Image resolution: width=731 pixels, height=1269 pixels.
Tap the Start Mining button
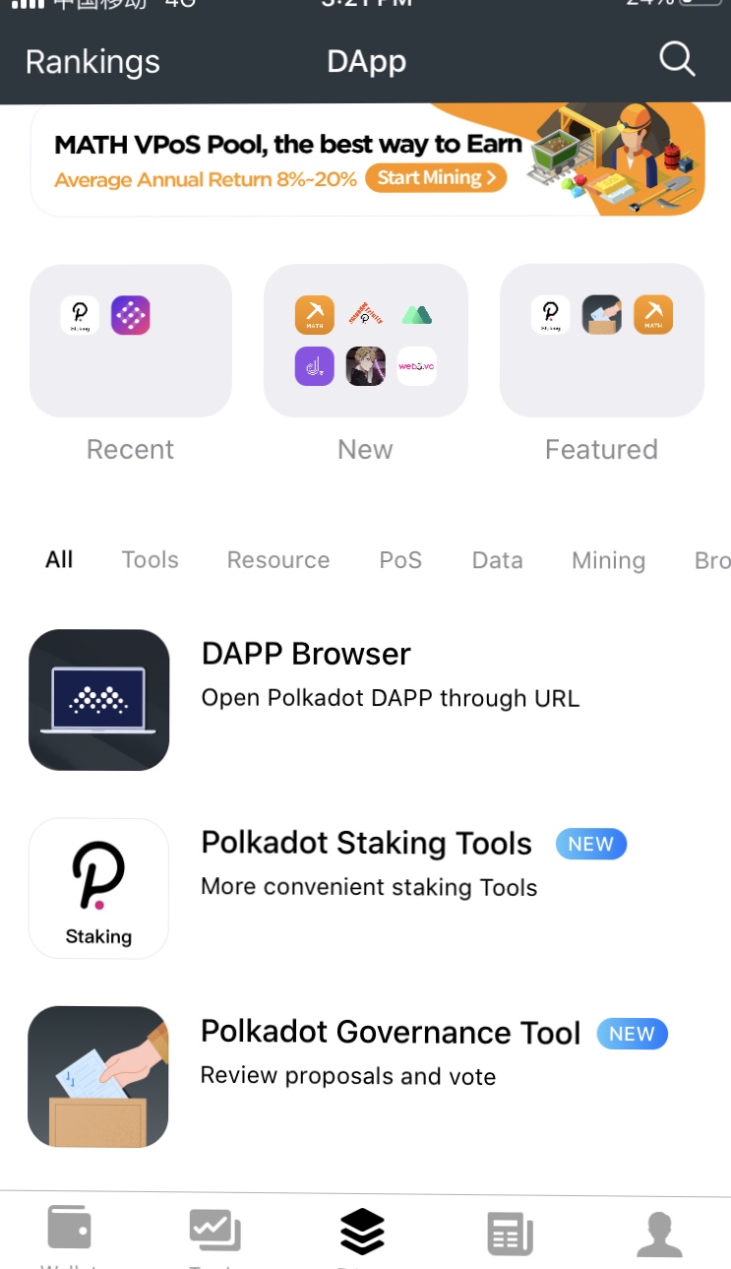[436, 178]
